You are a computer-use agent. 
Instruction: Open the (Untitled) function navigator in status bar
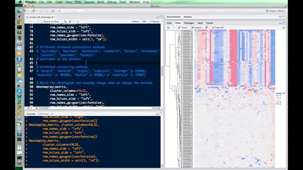(x=43, y=108)
